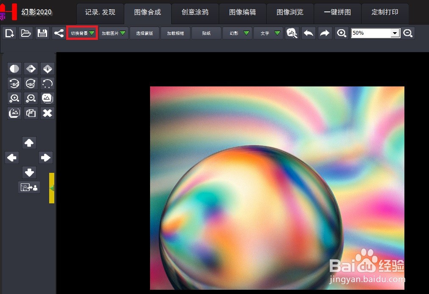The image size is (429, 294).
Task: Duplicate the layer with the copy icon
Action: 31,113
